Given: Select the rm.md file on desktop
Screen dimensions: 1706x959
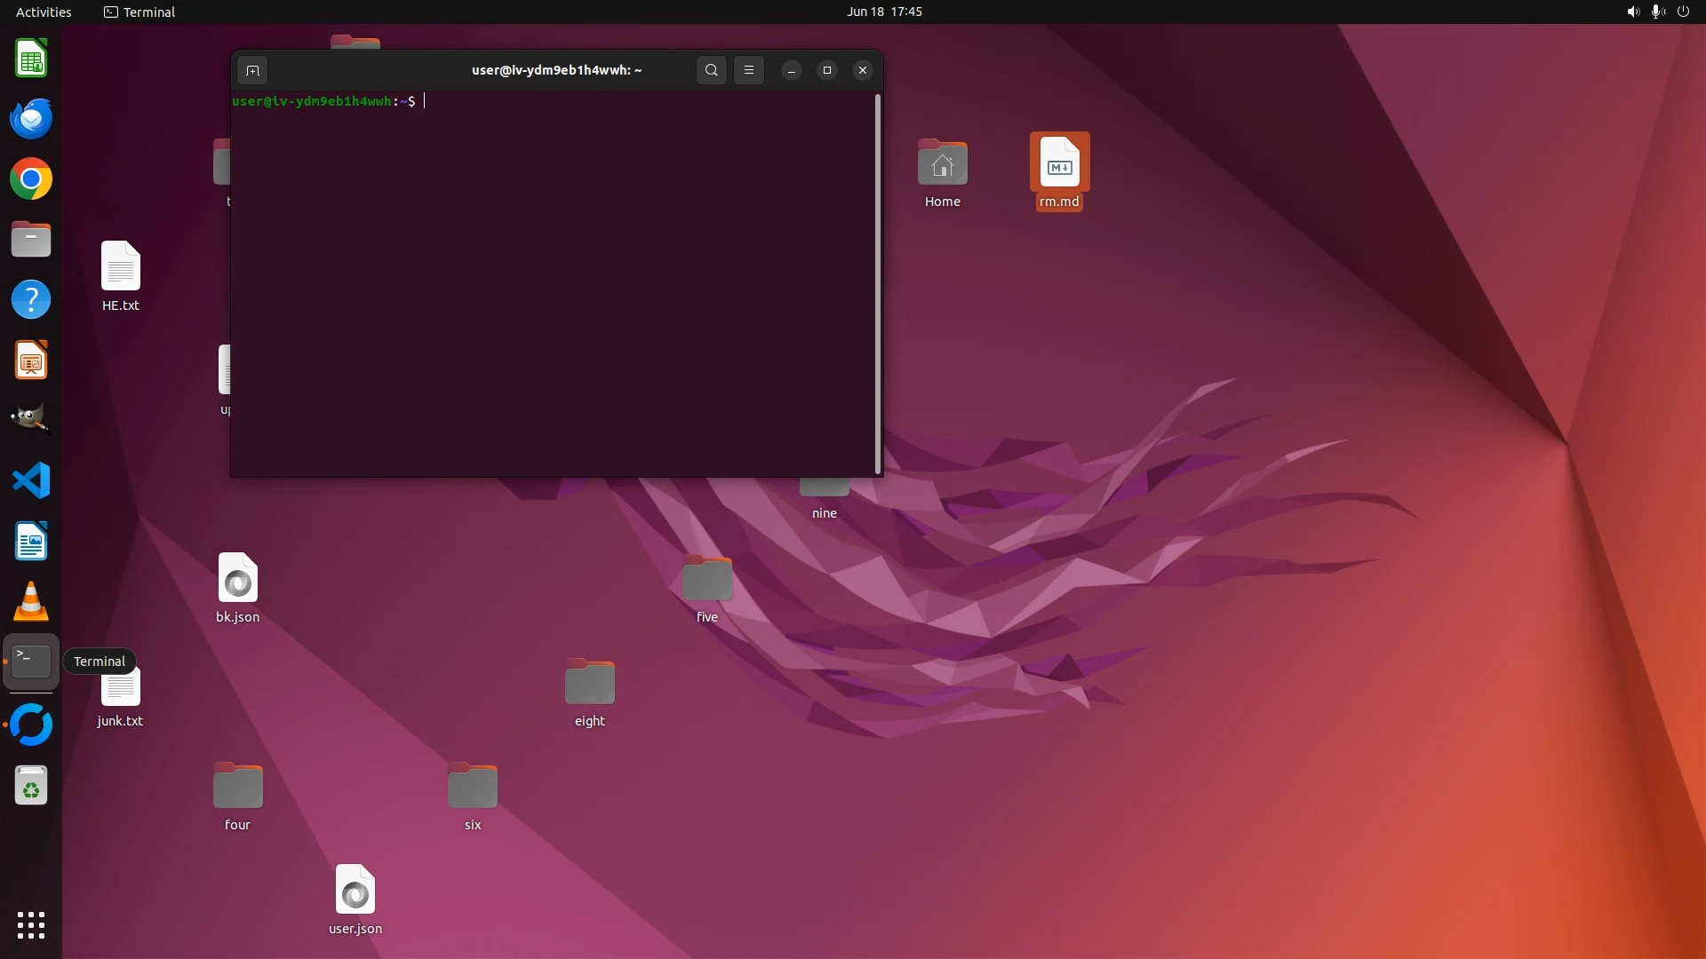Looking at the screenshot, I should (1059, 169).
